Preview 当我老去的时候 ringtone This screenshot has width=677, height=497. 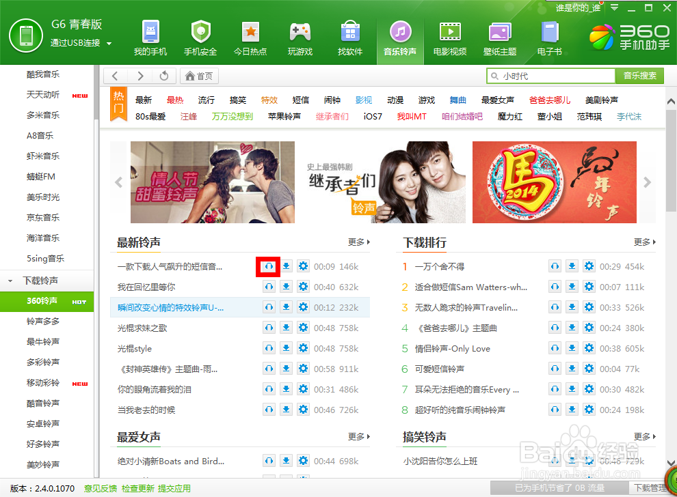[269, 410]
